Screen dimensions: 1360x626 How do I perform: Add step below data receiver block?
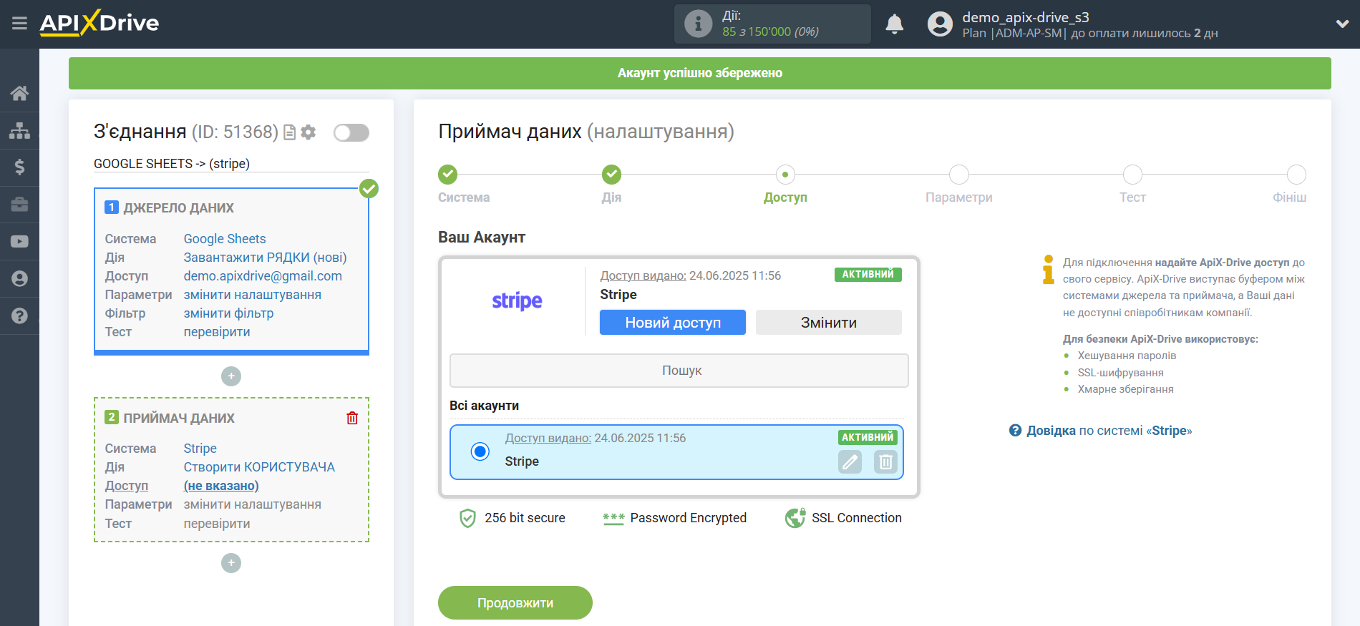pyautogui.click(x=231, y=563)
